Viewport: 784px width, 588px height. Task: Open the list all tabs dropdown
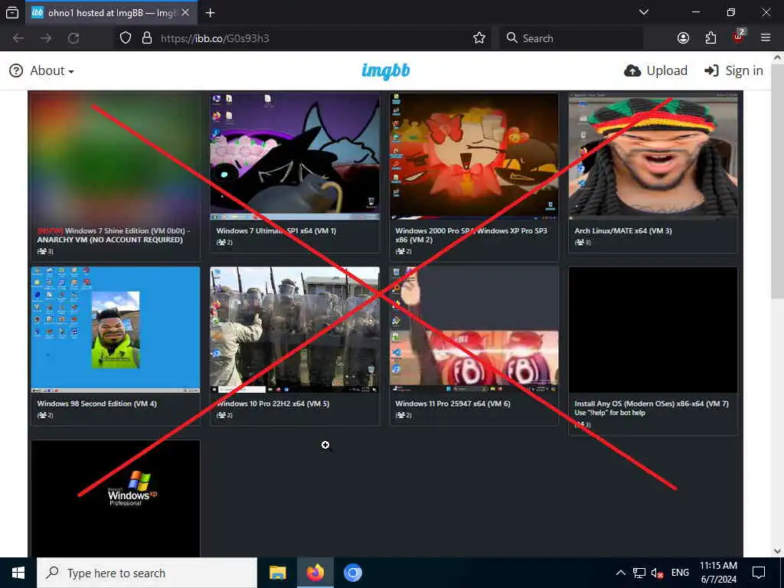(x=644, y=12)
